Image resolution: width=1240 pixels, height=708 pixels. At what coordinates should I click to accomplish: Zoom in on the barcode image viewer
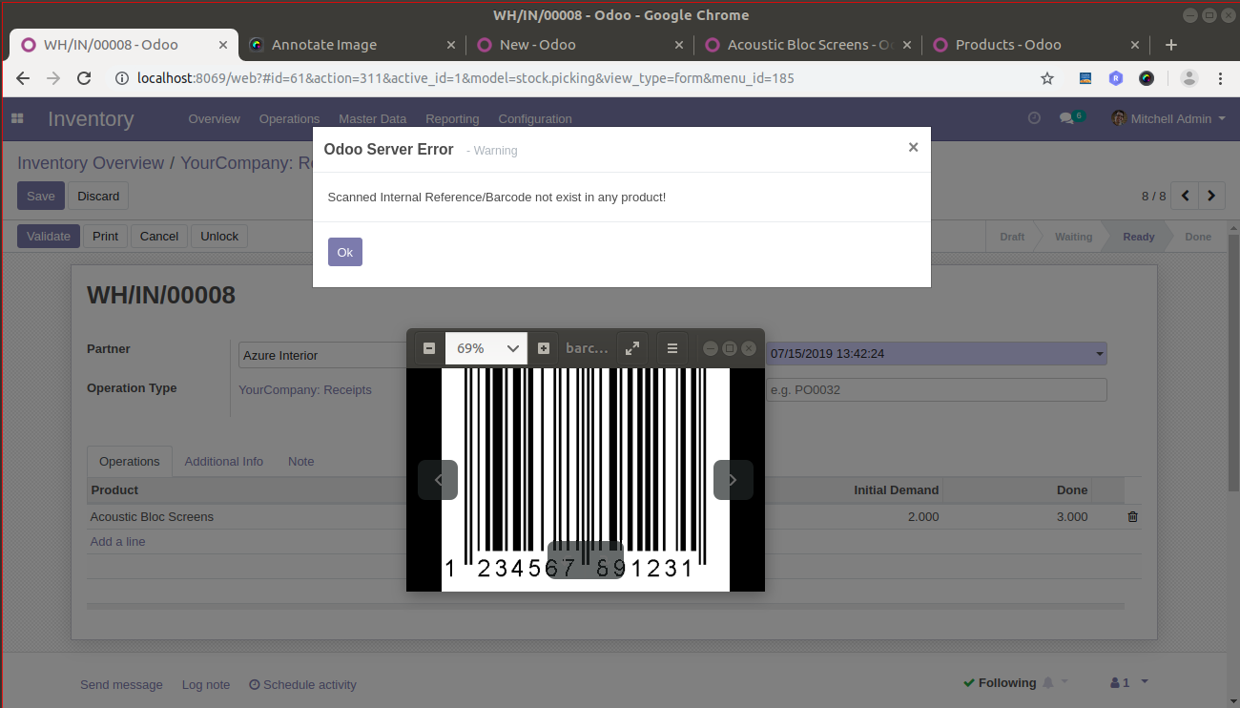(x=544, y=348)
